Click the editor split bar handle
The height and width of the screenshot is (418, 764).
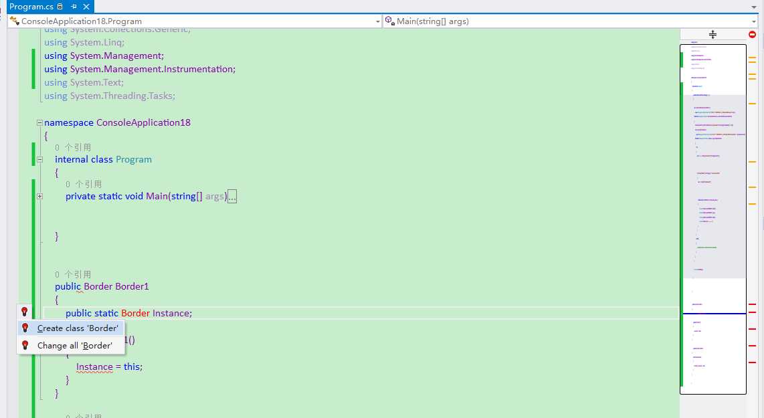click(x=713, y=34)
